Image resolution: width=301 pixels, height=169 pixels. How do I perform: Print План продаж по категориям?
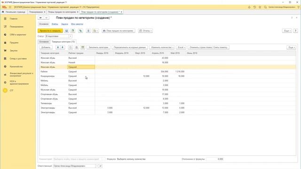tap(119, 31)
